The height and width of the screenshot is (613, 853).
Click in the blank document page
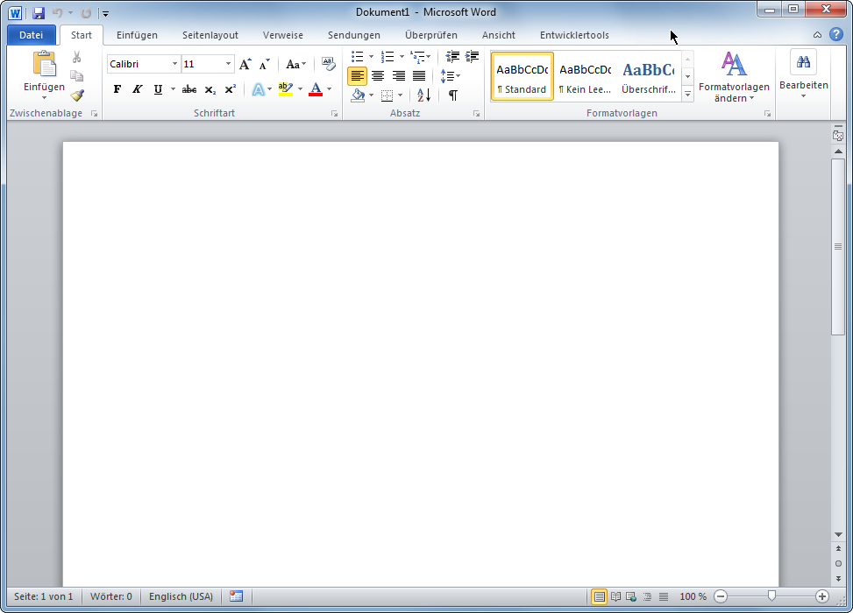[421, 364]
